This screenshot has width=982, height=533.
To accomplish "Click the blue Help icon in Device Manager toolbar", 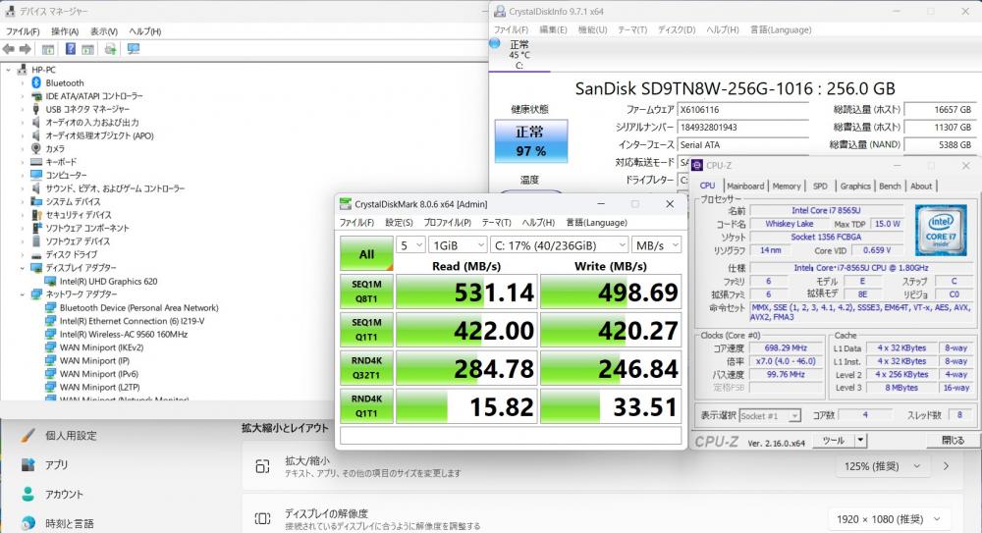I will 71,49.
